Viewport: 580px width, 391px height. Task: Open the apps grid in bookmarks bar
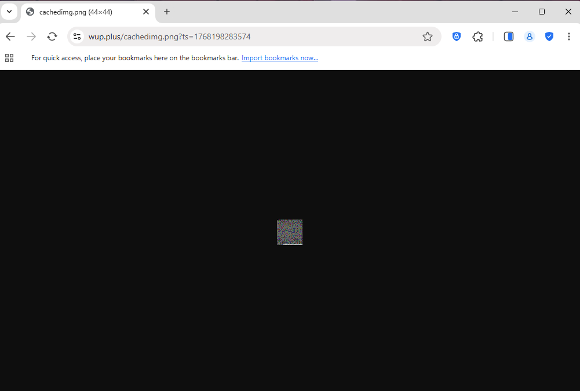click(x=9, y=58)
